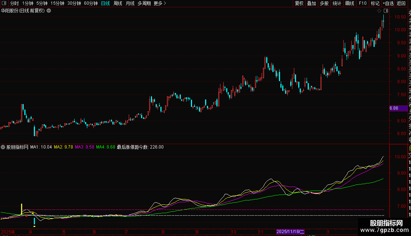
Task: Click the 华阳股份(日线,前复权) title
Action: pyautogui.click(x=23, y=11)
